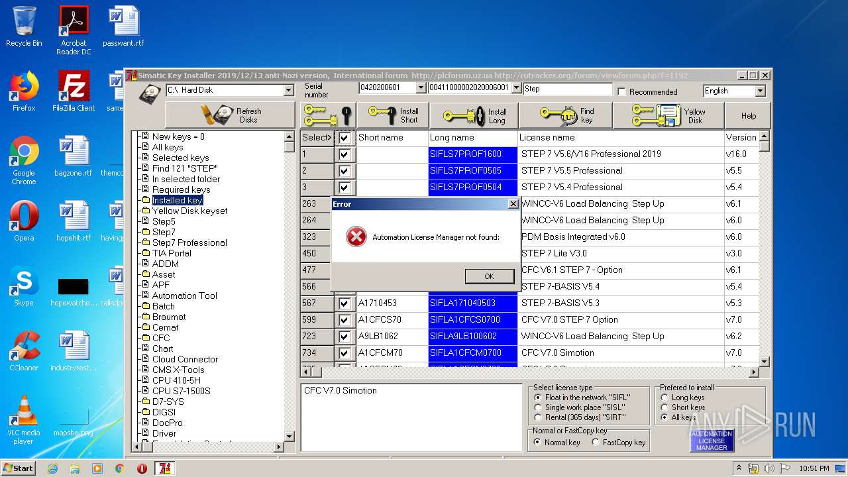848x477 pixels.
Task: Open the Opera desktop shortcut
Action: pos(24,221)
